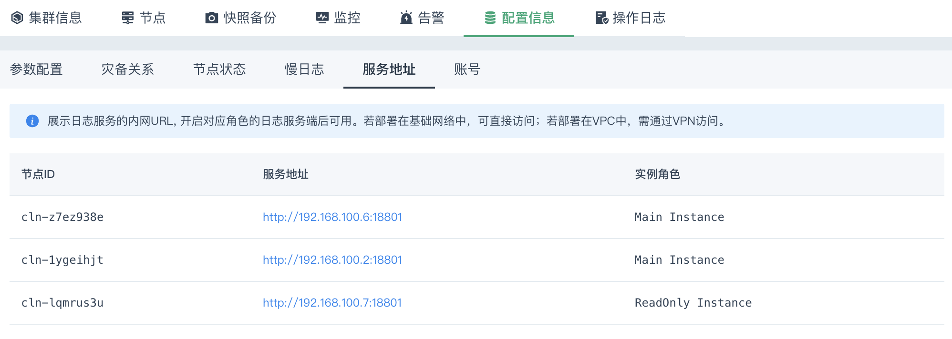
Task: Switch to the 账号 sub-tab
Action: 467,70
